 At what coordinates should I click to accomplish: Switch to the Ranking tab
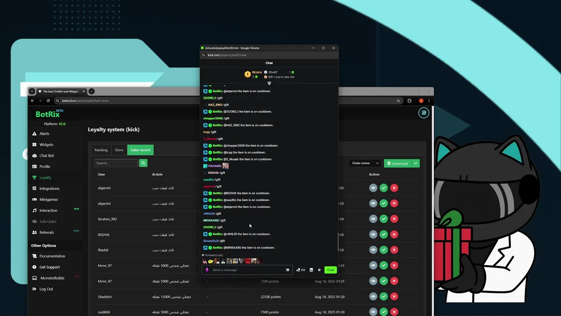click(101, 150)
